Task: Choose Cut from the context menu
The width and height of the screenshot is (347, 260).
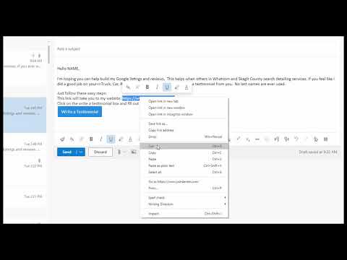Action: click(184, 146)
